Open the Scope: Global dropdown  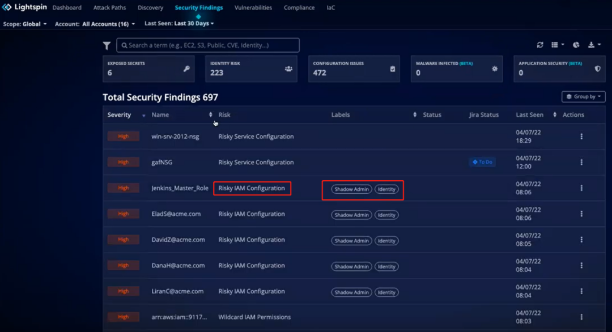coord(24,24)
